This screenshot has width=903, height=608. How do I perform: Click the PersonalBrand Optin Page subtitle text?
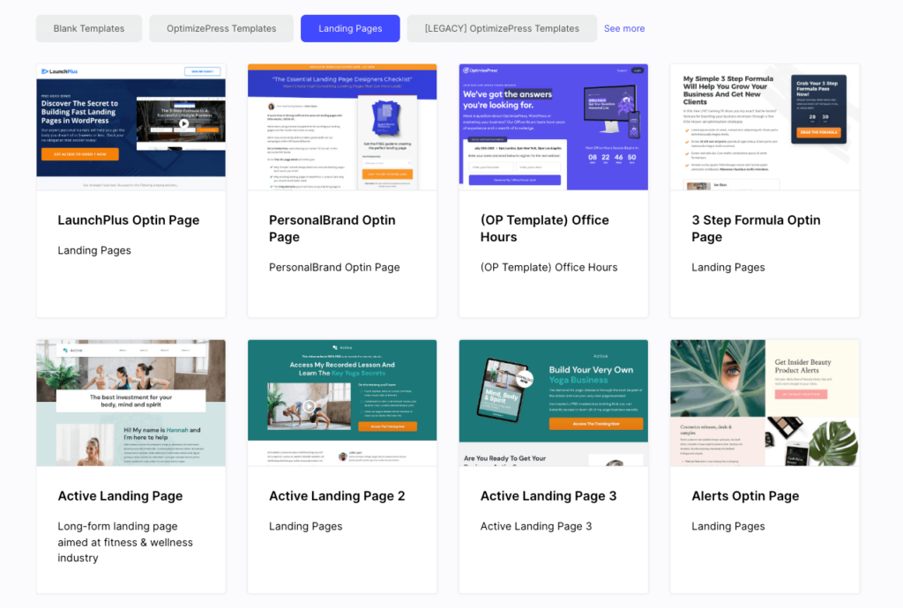pyautogui.click(x=334, y=268)
